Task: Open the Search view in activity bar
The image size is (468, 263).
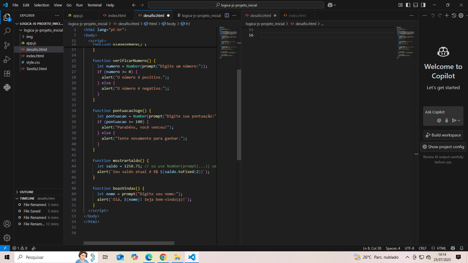Action: click(x=7, y=31)
